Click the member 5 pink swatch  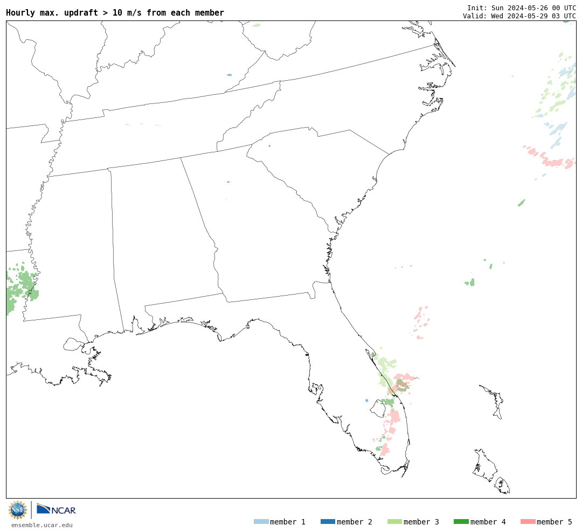pos(528,522)
